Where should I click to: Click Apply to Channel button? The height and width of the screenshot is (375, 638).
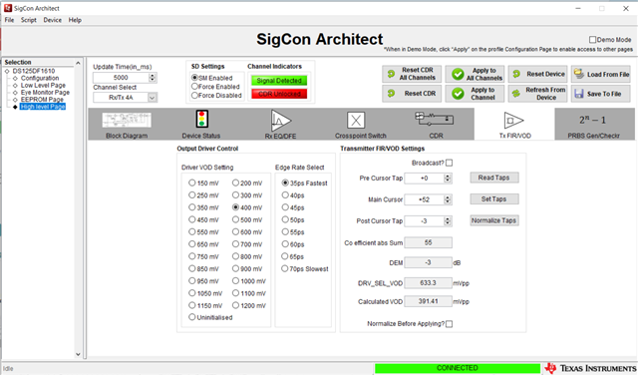pyautogui.click(x=475, y=93)
